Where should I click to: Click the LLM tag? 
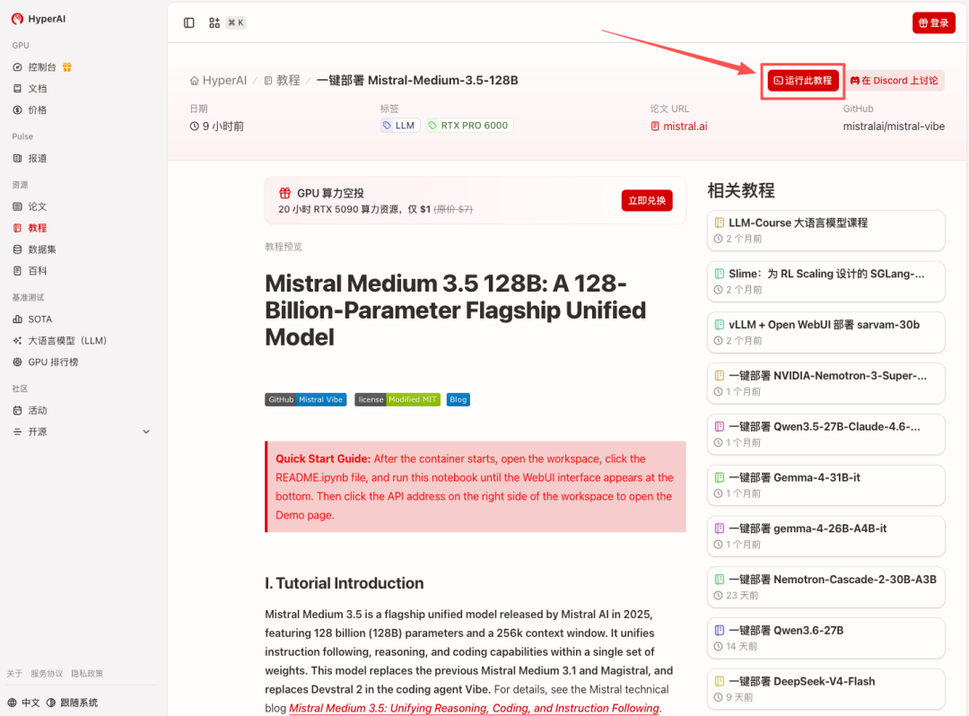[x=400, y=126]
